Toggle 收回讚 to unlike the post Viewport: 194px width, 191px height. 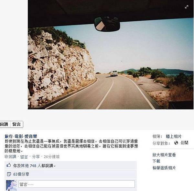click(11, 157)
